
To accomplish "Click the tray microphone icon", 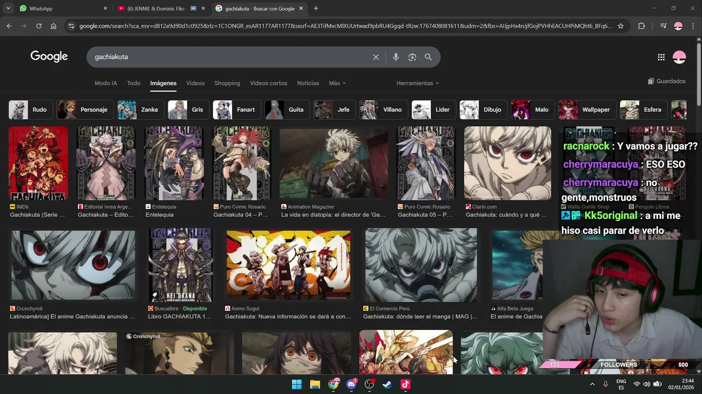I will [x=605, y=384].
